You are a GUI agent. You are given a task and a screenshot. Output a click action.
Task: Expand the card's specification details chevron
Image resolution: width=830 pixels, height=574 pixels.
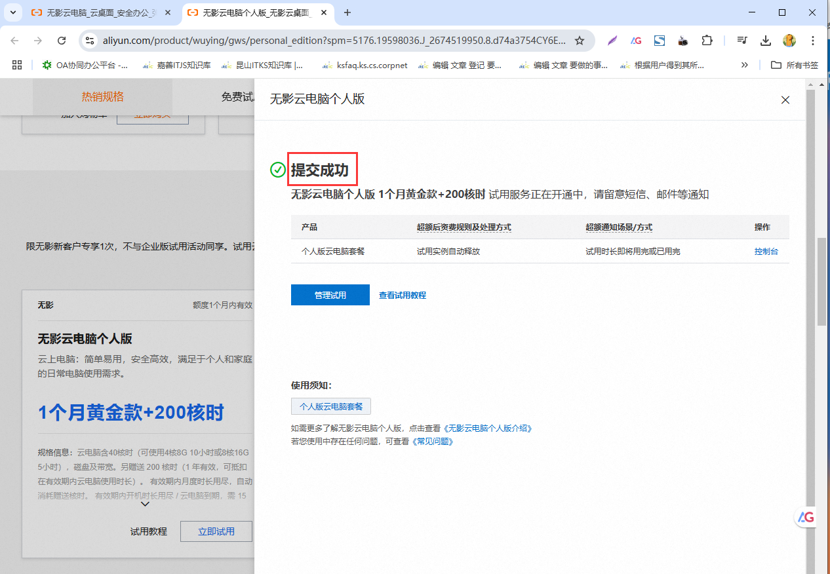tap(146, 505)
